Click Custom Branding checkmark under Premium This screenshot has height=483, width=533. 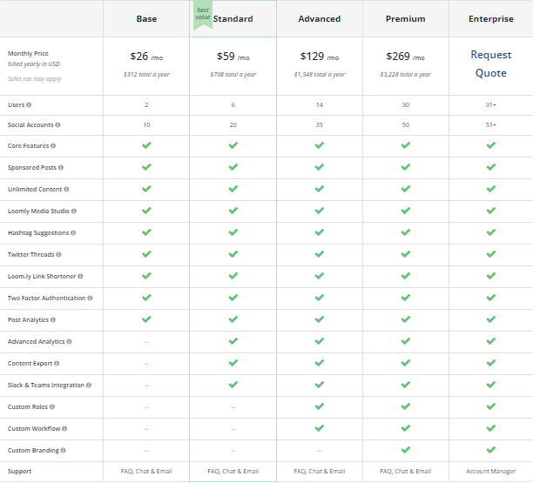405,450
